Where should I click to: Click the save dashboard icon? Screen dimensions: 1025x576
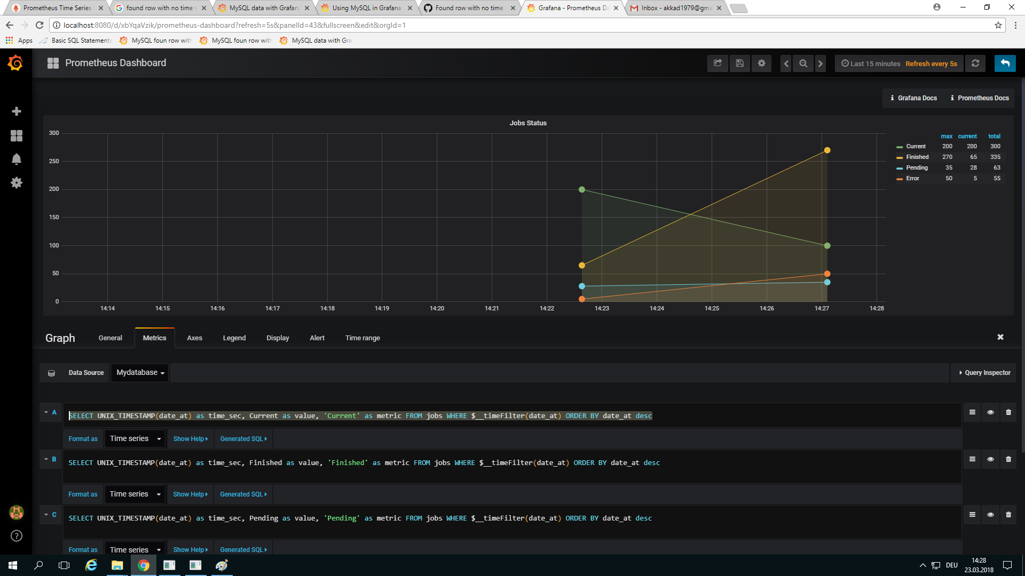point(739,63)
